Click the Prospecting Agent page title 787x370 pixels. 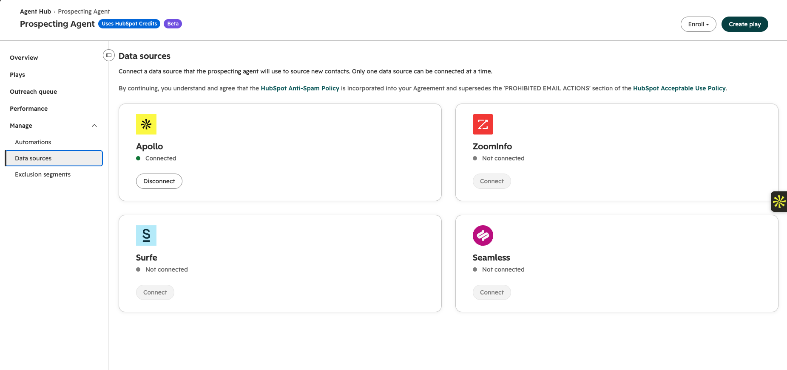pyautogui.click(x=57, y=24)
